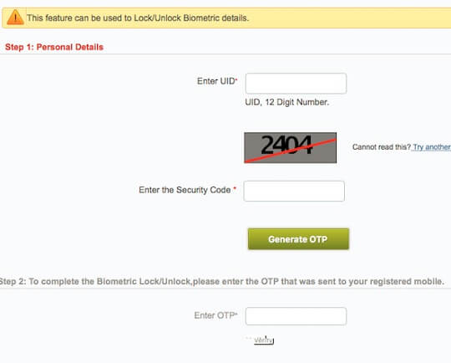Click the Step 1: Personal Details heading
Viewport: 451px width, 363px height.
coord(54,47)
